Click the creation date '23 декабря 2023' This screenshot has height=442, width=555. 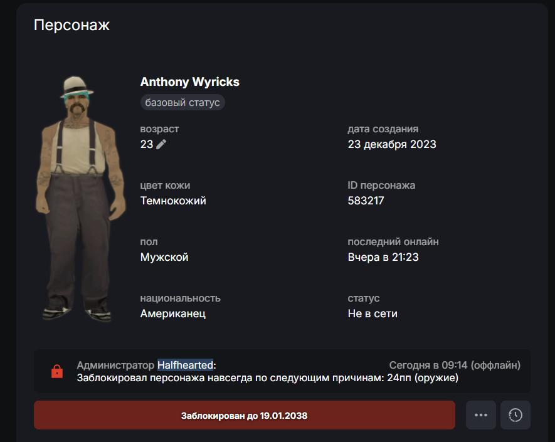click(392, 144)
